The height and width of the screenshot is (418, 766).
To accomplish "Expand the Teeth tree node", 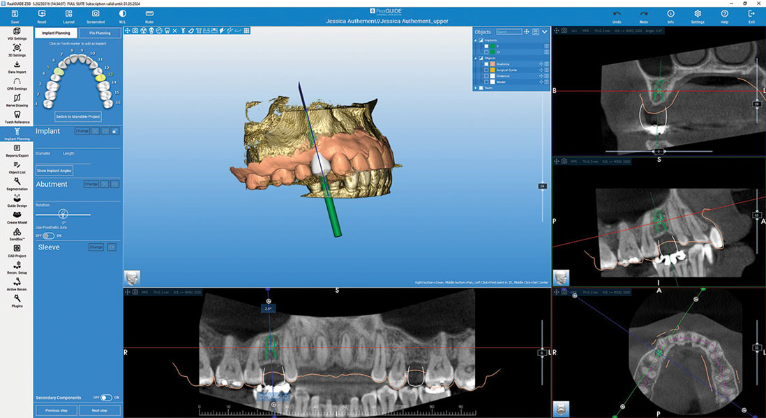I will [476, 88].
